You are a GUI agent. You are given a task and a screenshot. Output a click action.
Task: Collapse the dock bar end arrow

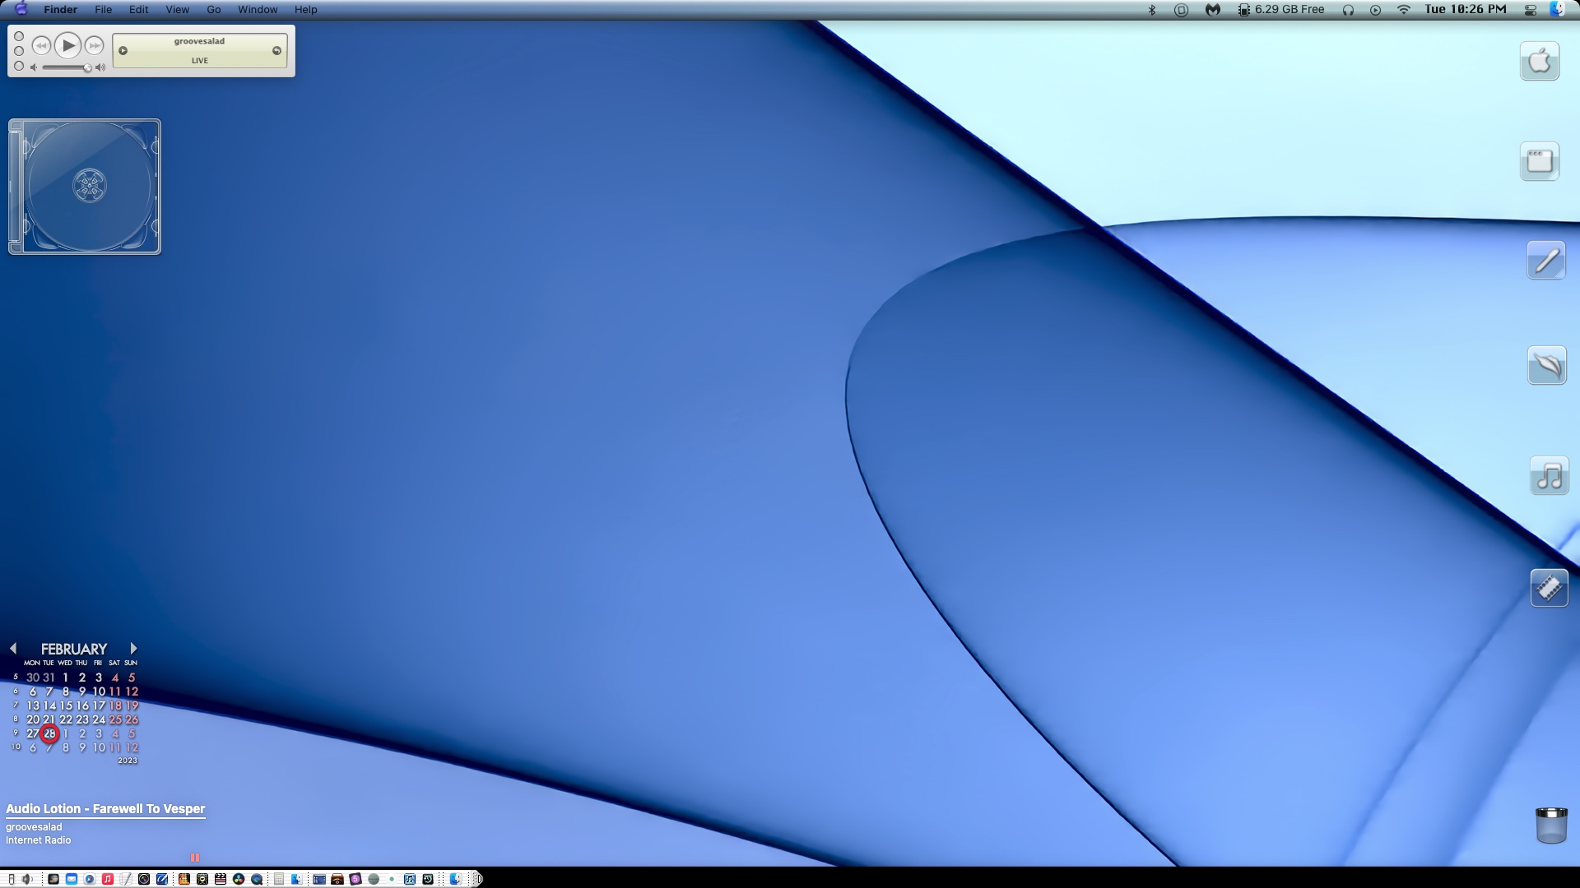[x=478, y=879]
